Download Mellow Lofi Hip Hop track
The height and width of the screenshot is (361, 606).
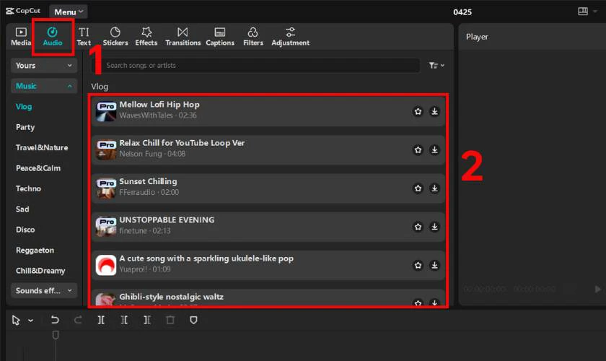coord(434,111)
